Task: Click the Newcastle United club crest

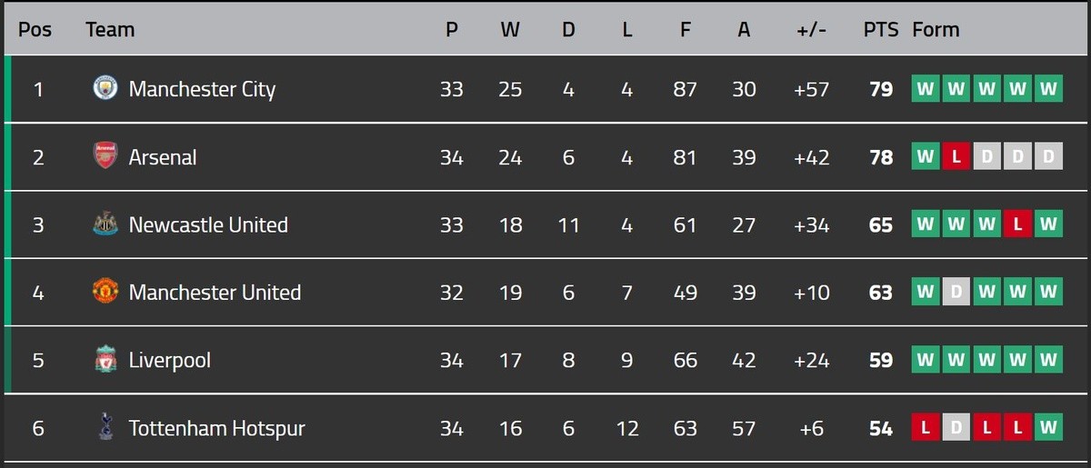Action: [105, 224]
